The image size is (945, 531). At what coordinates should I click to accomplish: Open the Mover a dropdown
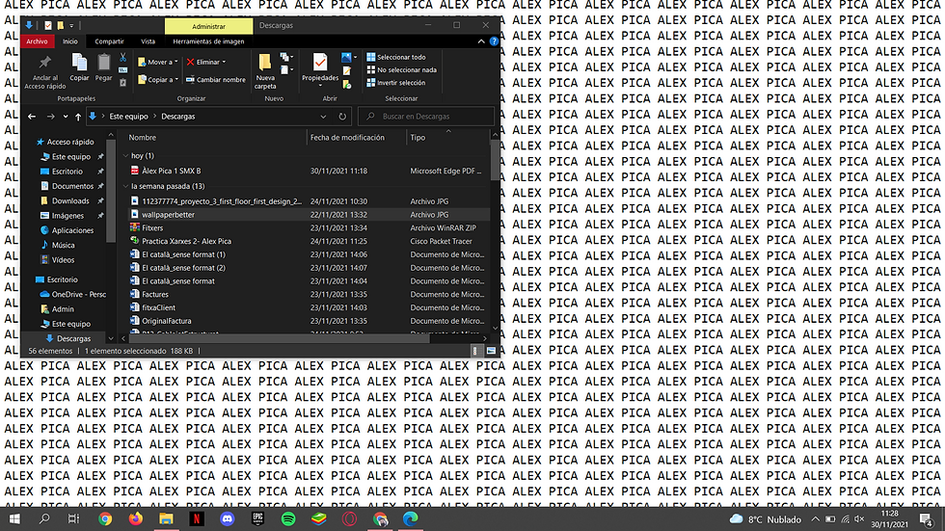click(158, 62)
